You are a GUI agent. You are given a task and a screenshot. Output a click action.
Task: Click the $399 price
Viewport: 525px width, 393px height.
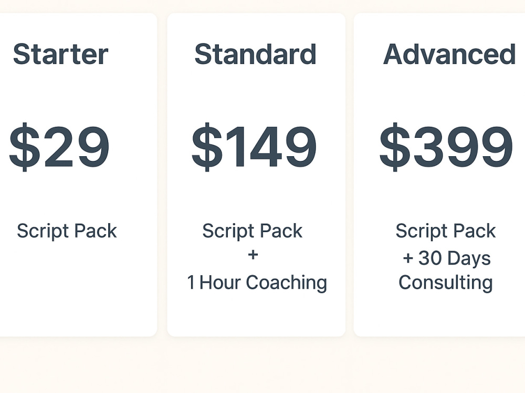[x=446, y=147]
